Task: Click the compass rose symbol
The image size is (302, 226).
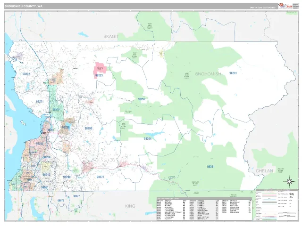Action: pyautogui.click(x=289, y=181)
